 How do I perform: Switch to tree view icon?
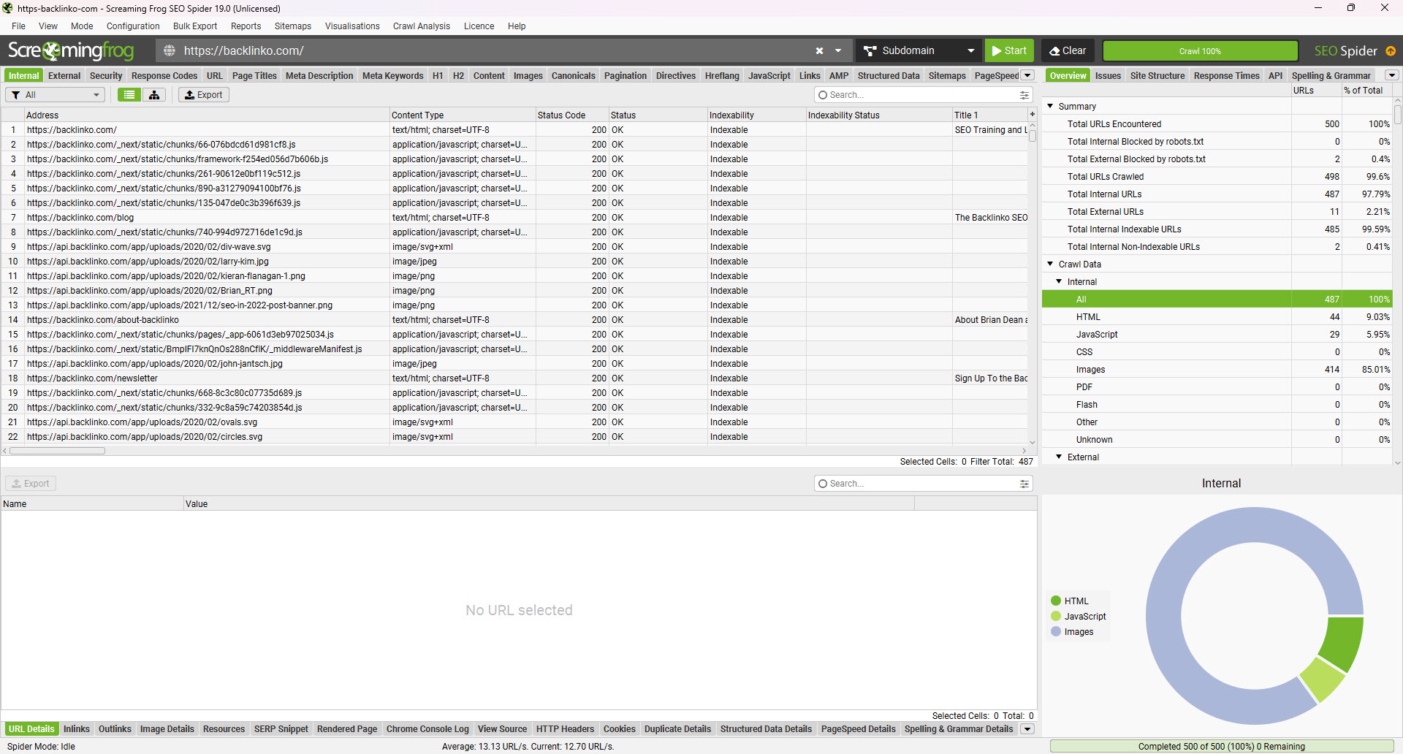(154, 95)
